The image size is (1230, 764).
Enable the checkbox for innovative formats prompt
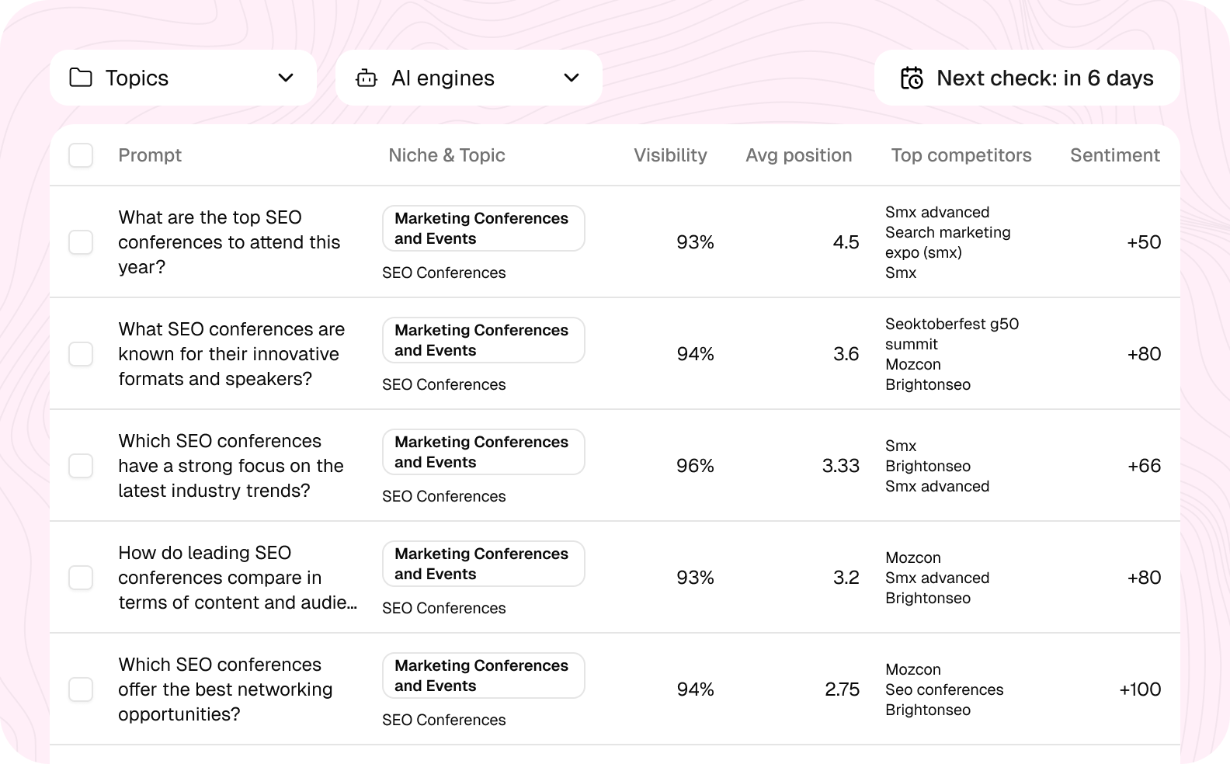pyautogui.click(x=80, y=353)
